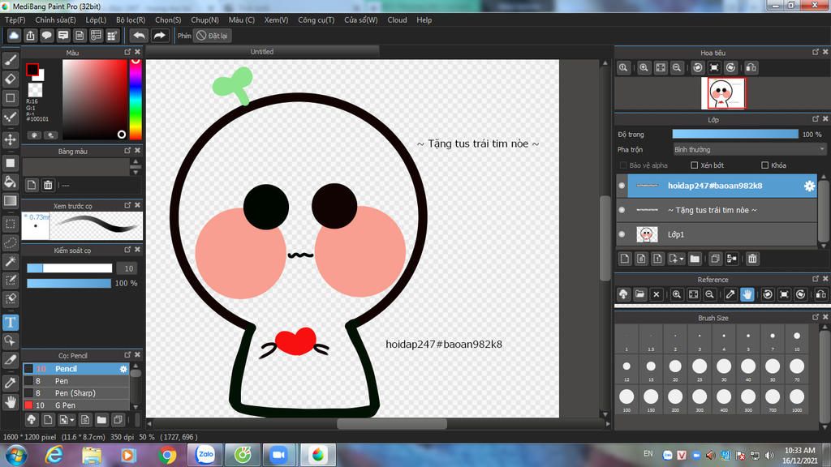
Task: Click the foreground color swatch
Action: 32,70
